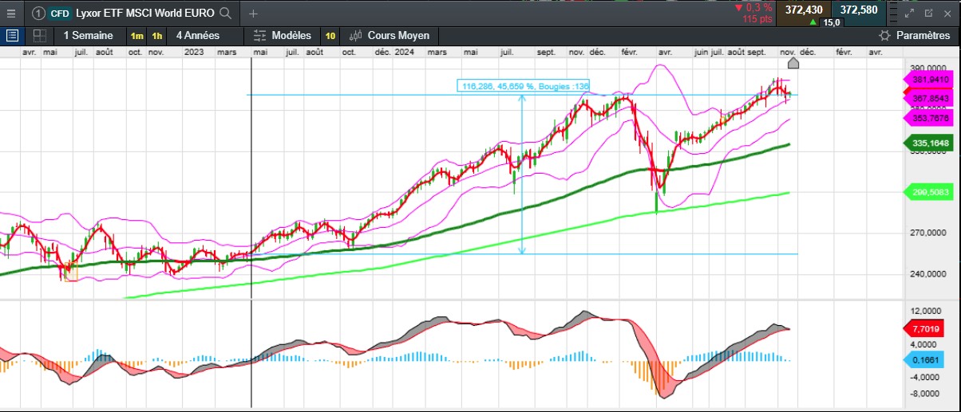Switch to the 1m timeframe

(x=137, y=36)
